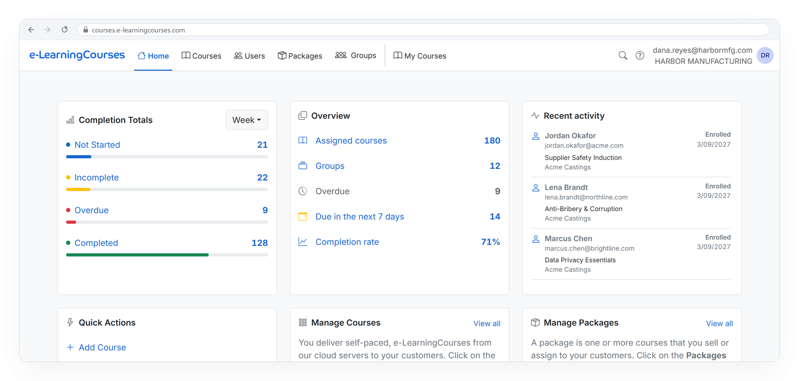View Overdue items in Completion Totals
Screen dimensions: 799x381
pyautogui.click(x=91, y=210)
